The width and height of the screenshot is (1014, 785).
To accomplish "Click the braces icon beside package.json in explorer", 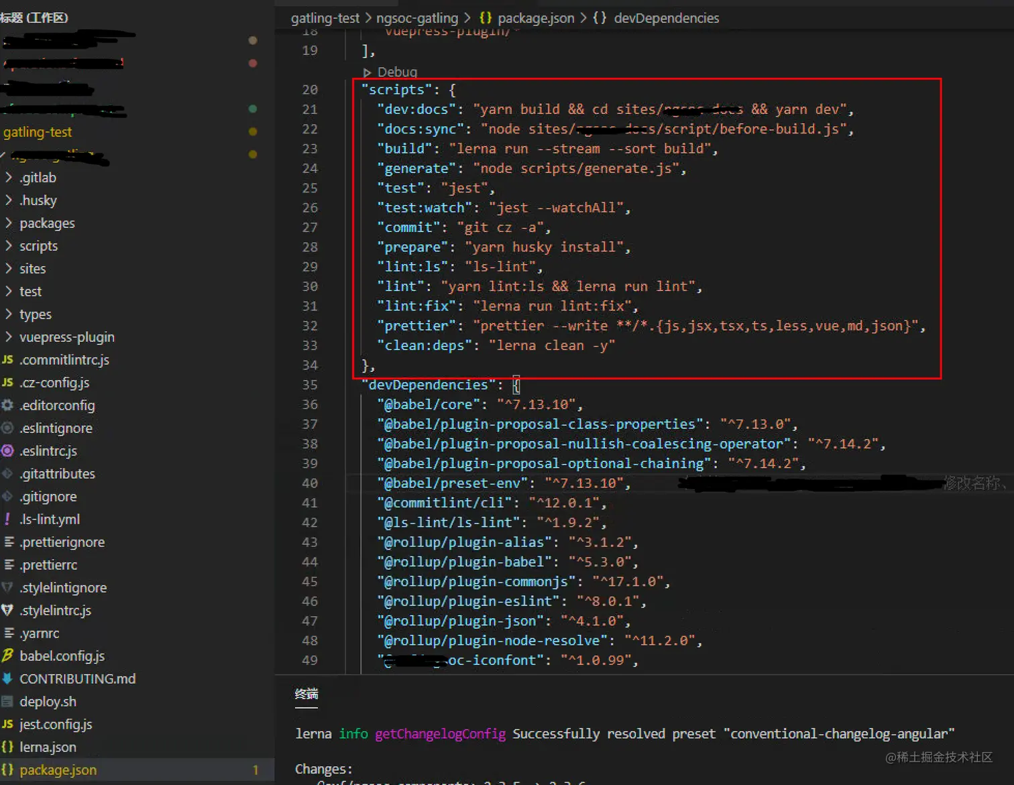I will [7, 770].
